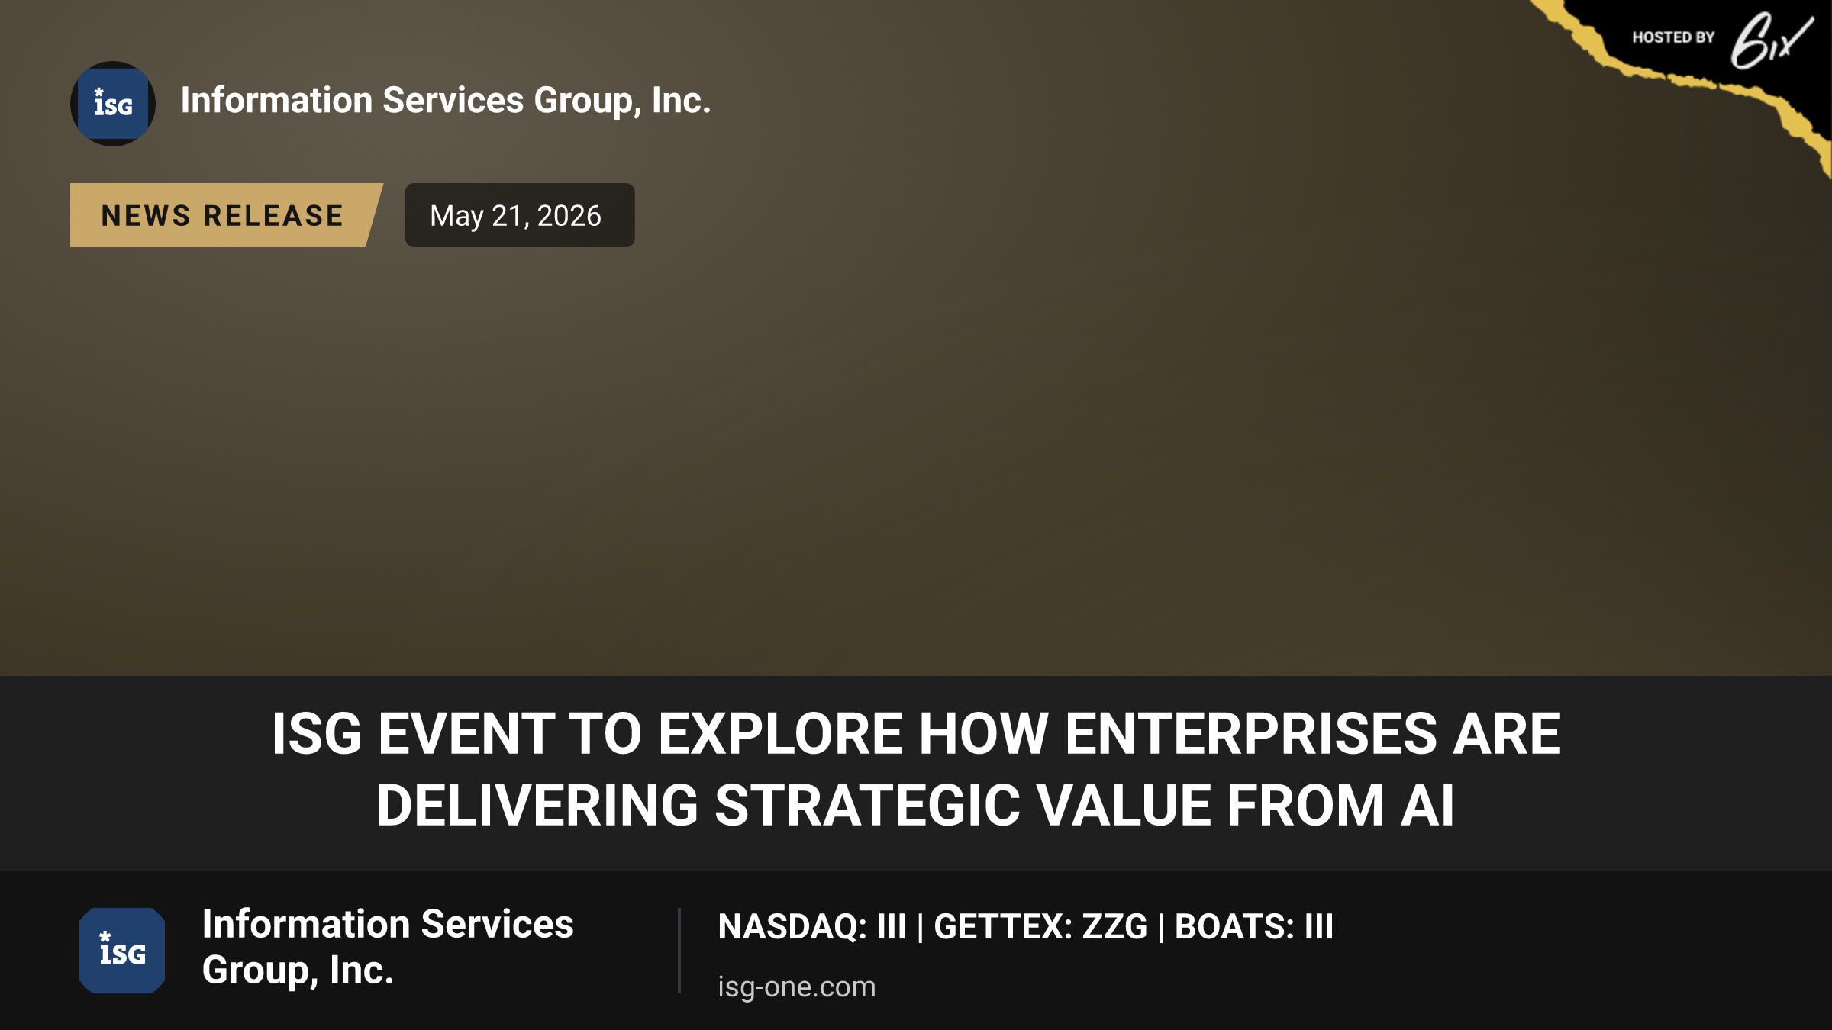
Task: Select the NEWS RELEASE badge
Action: [226, 215]
